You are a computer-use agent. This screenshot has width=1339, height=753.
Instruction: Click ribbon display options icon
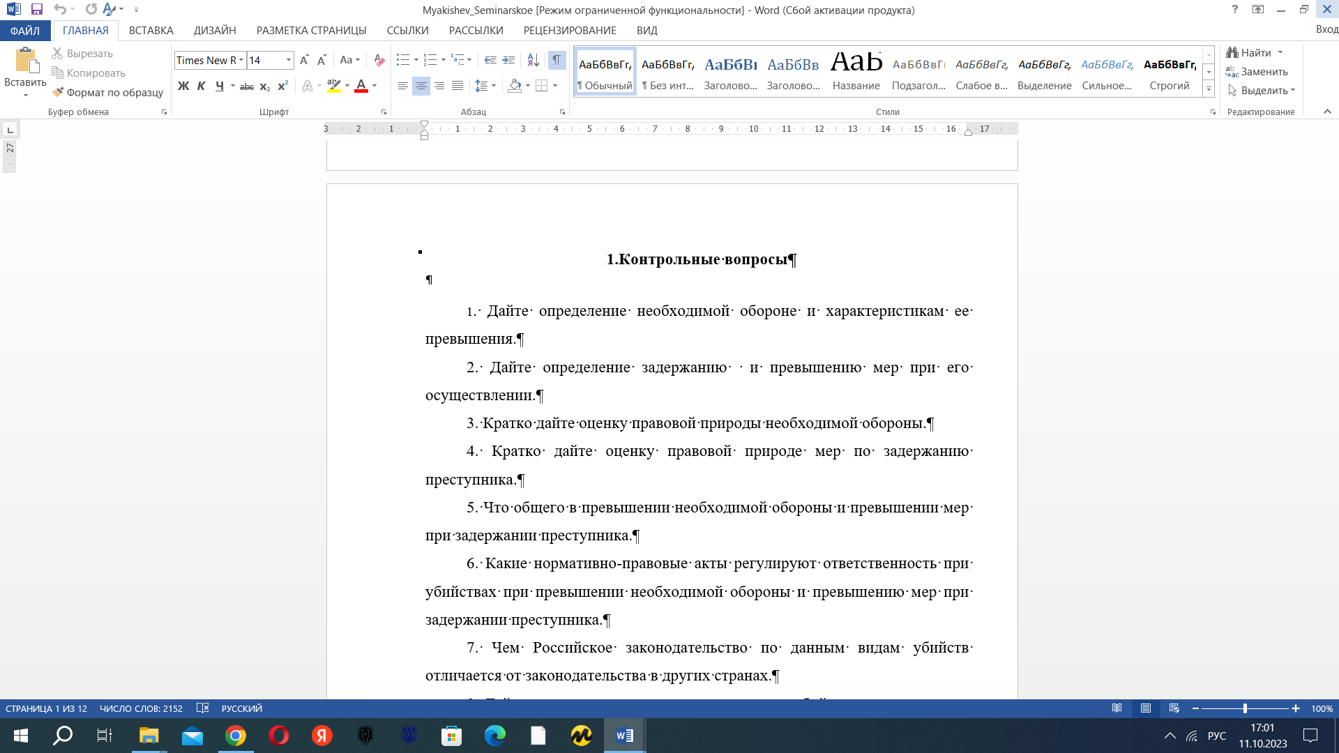tap(1258, 10)
